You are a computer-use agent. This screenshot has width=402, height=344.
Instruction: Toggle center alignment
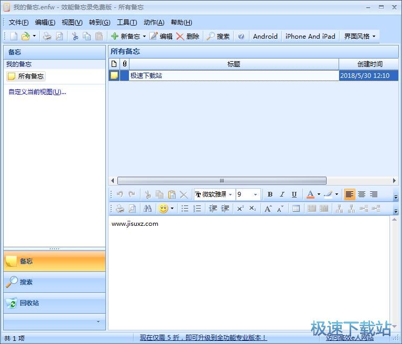[x=362, y=194]
